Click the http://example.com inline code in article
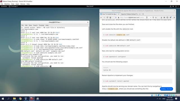The height and width of the screenshot is (101, 180). (x=110, y=89)
